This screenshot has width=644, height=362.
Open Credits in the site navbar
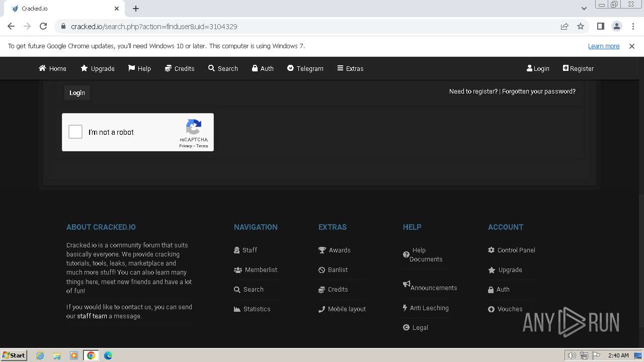point(180,68)
